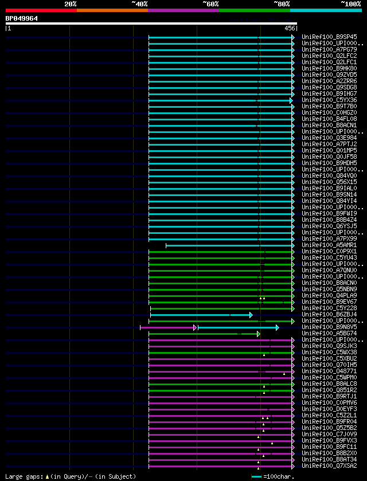The image size is (367, 481).
Task: Click the UniRef100_B8AT34 label
Action: click(329, 460)
